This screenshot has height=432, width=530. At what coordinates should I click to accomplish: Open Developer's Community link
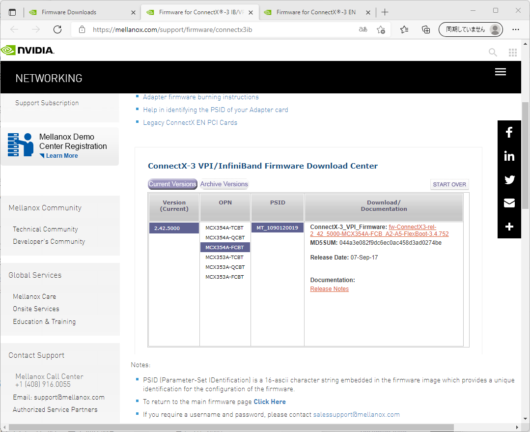coord(49,241)
